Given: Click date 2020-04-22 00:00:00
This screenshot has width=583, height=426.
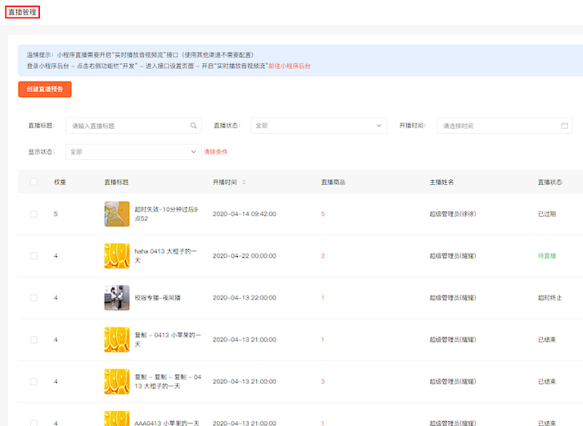Looking at the screenshot, I should point(244,255).
